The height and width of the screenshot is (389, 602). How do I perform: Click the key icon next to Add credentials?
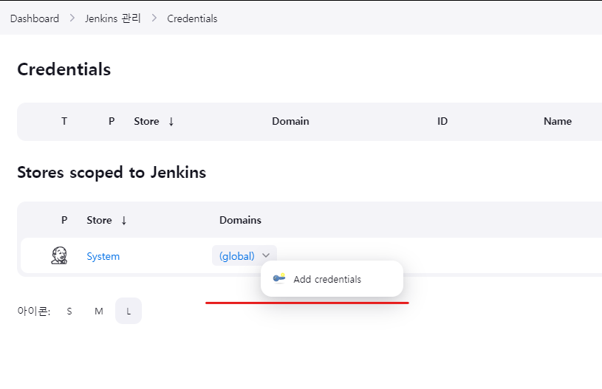(279, 278)
